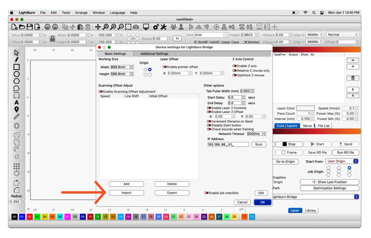The width and height of the screenshot is (371, 238).
Task: Select the pencil Draw Lines tool
Action: tap(16, 59)
